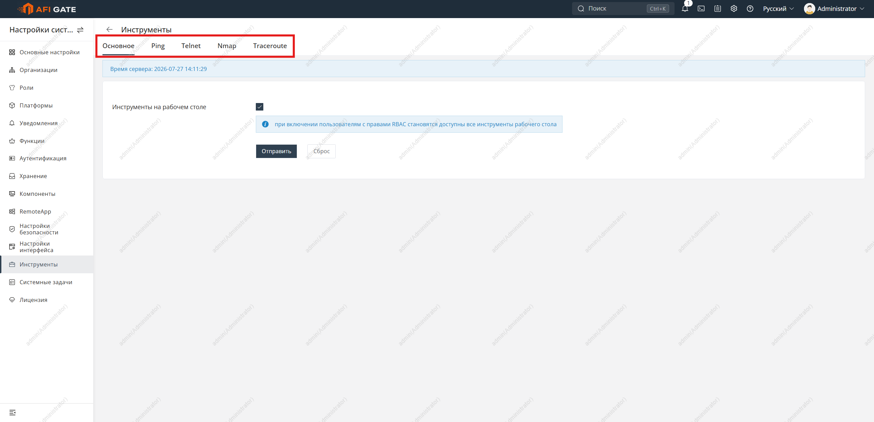Switch to the Traceroute tab
The image size is (874, 422).
click(x=270, y=46)
